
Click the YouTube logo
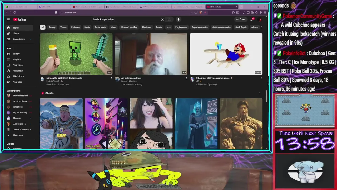pos(20,19)
